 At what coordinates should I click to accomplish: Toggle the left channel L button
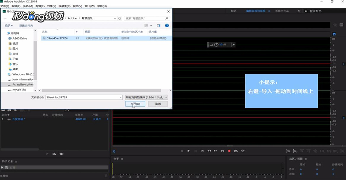tap(343, 64)
